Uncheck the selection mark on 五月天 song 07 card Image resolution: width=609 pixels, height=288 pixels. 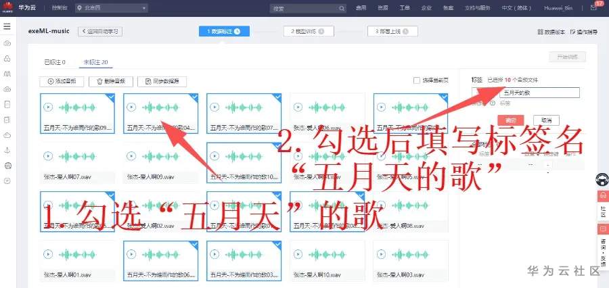click(277, 97)
